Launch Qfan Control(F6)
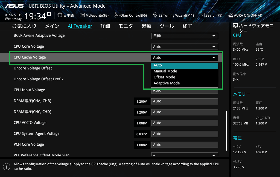Image resolution: width=280 pixels, height=177 pixels. 130,15
